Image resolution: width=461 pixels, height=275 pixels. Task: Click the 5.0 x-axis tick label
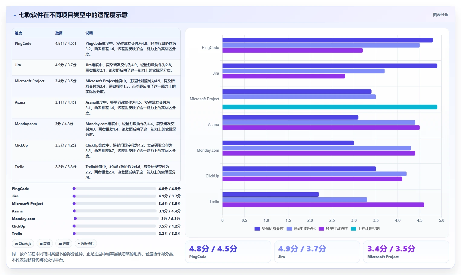point(441,220)
